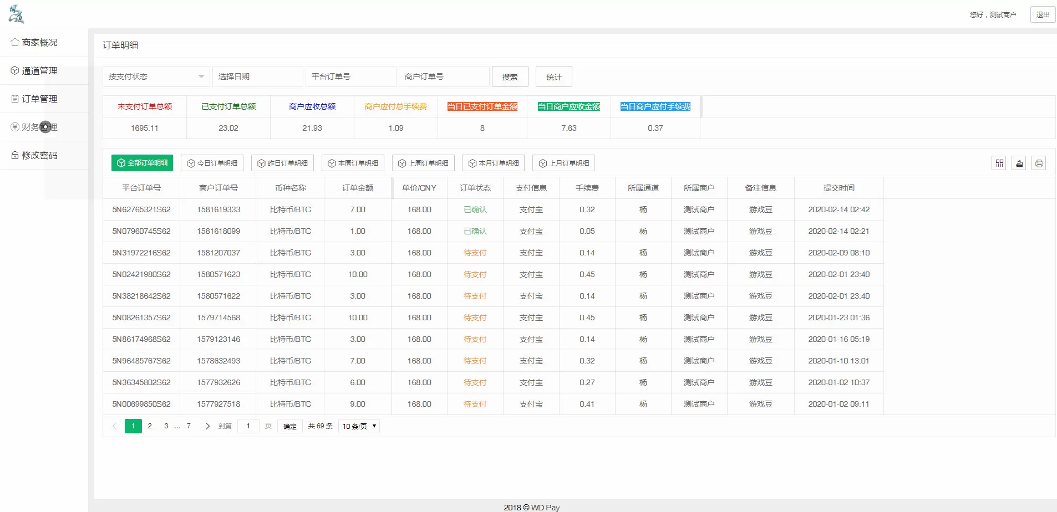This screenshot has width=1057, height=512.
Task: Expand the 按支付状态 dropdown
Action: point(156,76)
